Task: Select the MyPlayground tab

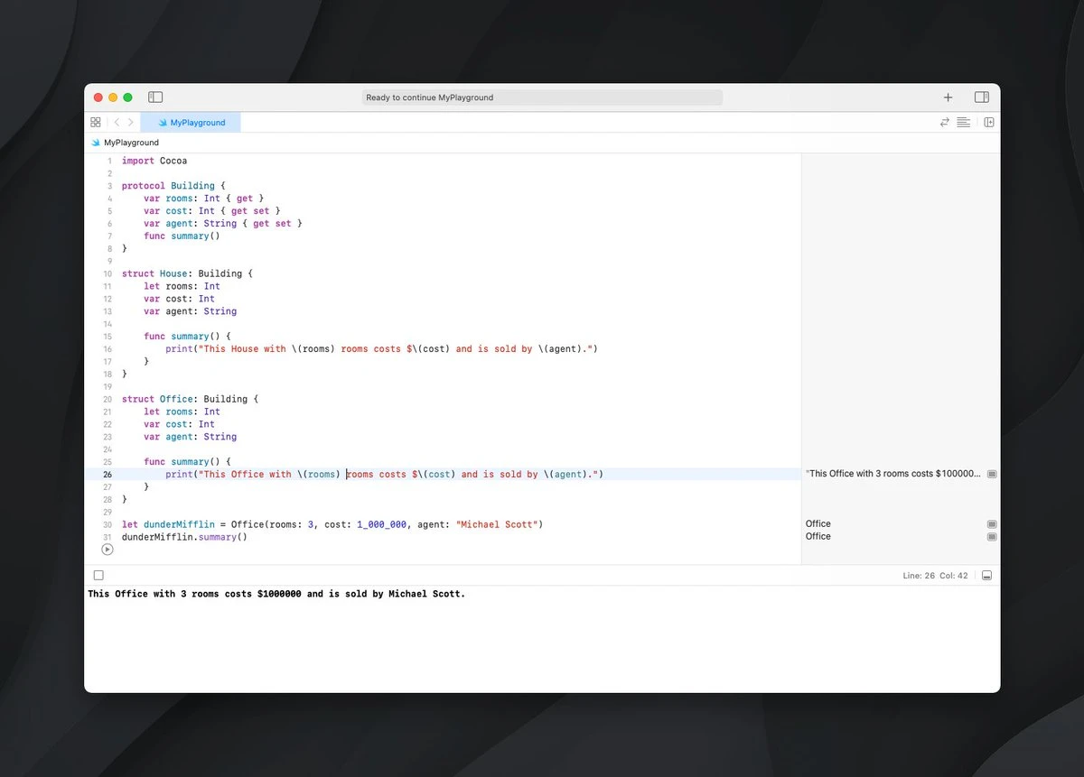Action: [191, 122]
